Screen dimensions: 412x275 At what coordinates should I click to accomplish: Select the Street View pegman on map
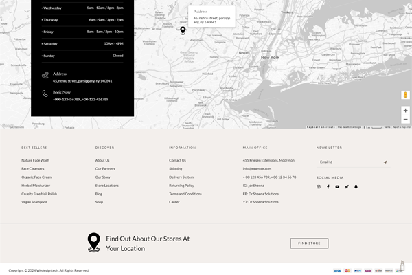405,95
